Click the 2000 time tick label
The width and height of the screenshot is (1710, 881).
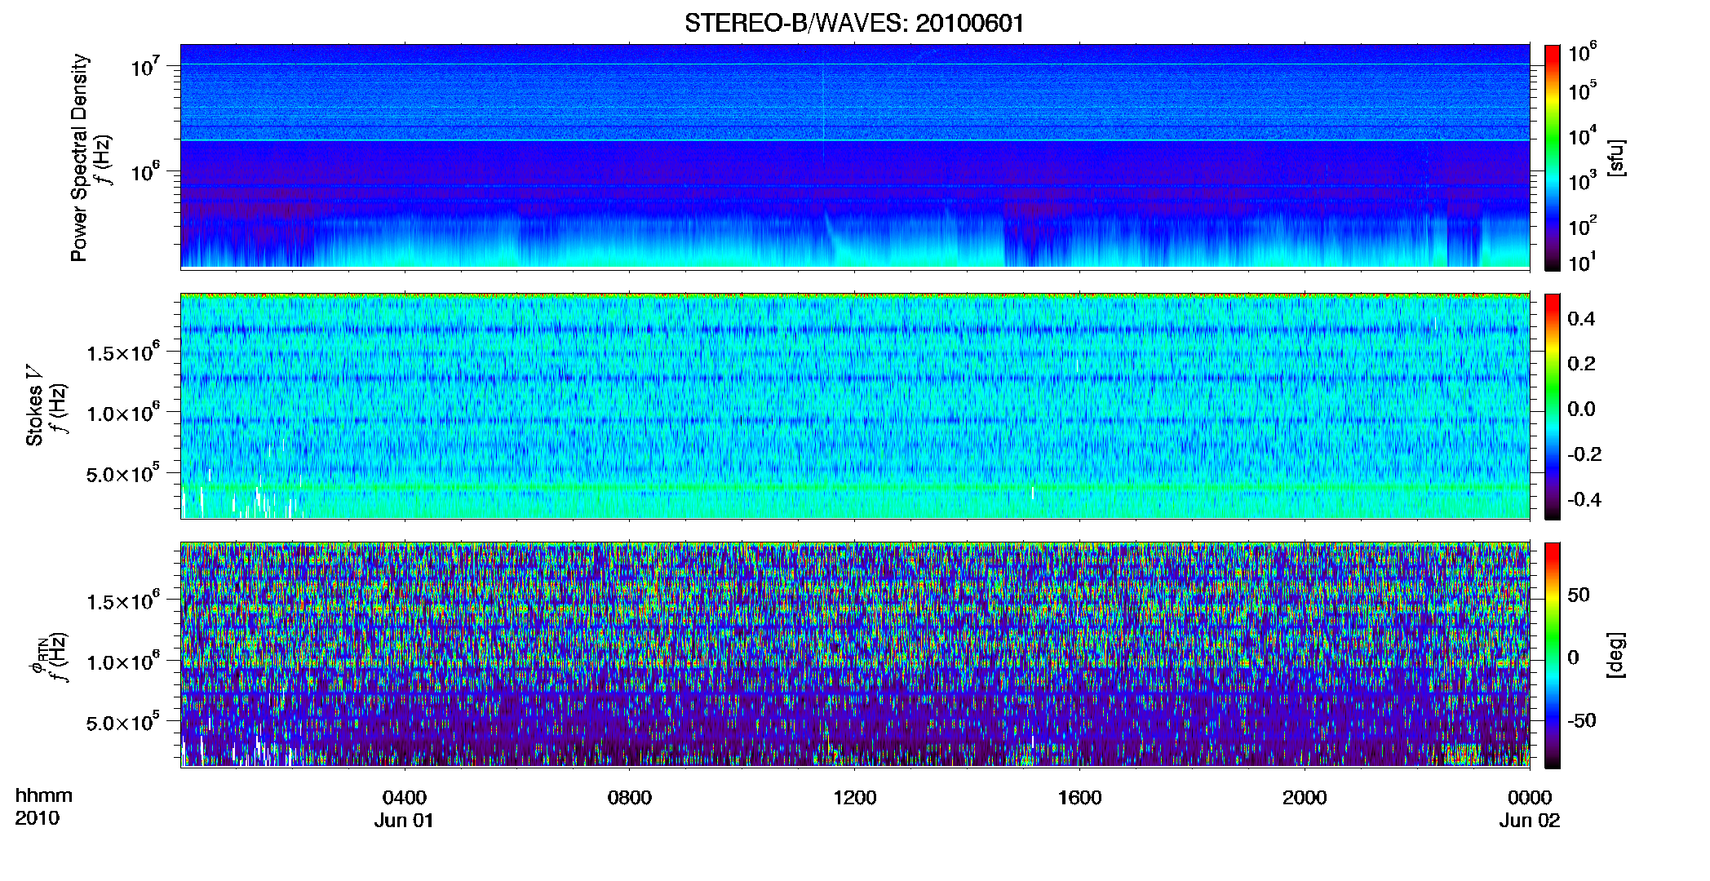[x=1305, y=797]
